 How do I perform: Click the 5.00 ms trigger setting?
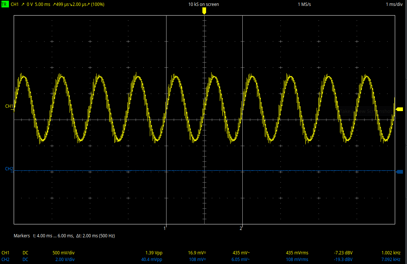pyautogui.click(x=43, y=4)
